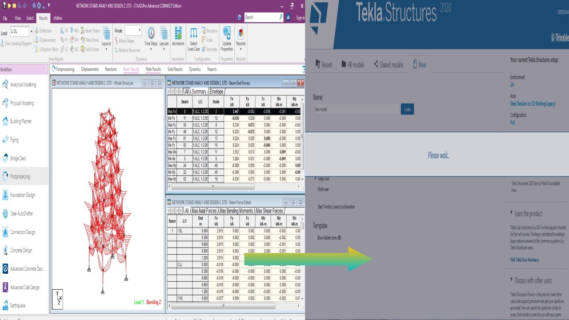Screen dimensions: 569x320
Task: Show Solid Stress results
Action: click(89, 49)
